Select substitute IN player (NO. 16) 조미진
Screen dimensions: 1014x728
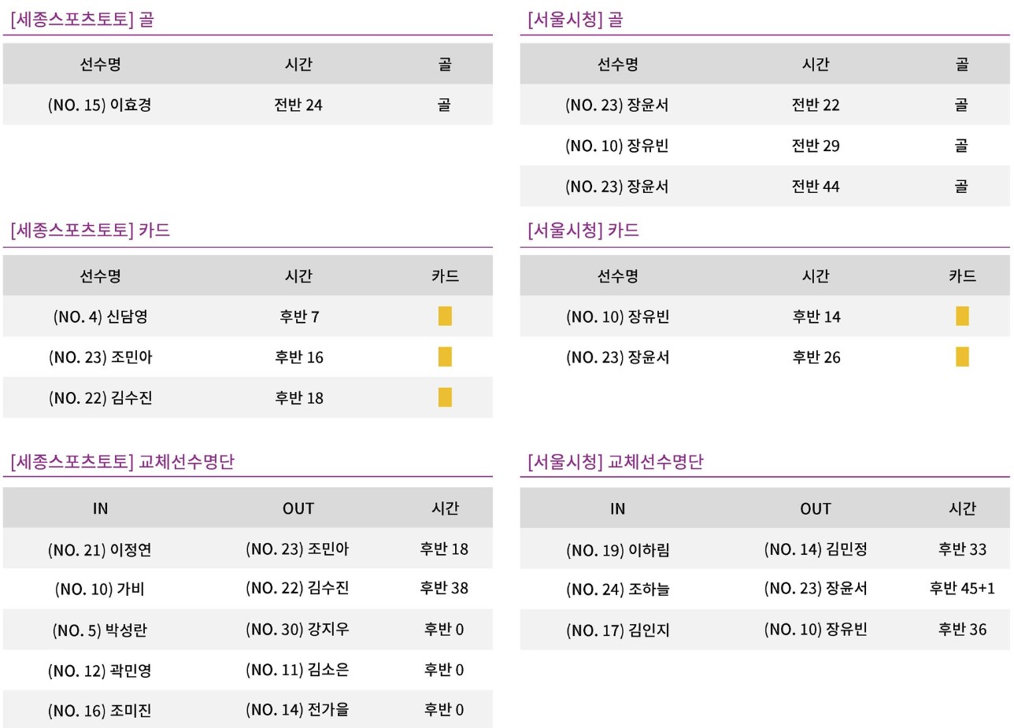[99, 711]
